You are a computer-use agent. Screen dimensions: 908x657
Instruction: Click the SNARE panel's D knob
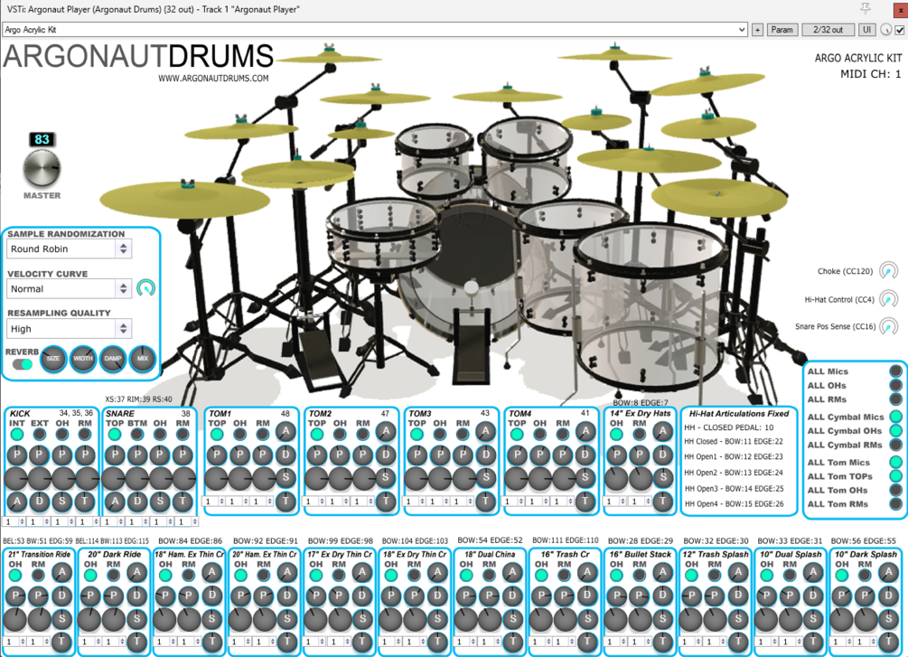[x=137, y=502]
